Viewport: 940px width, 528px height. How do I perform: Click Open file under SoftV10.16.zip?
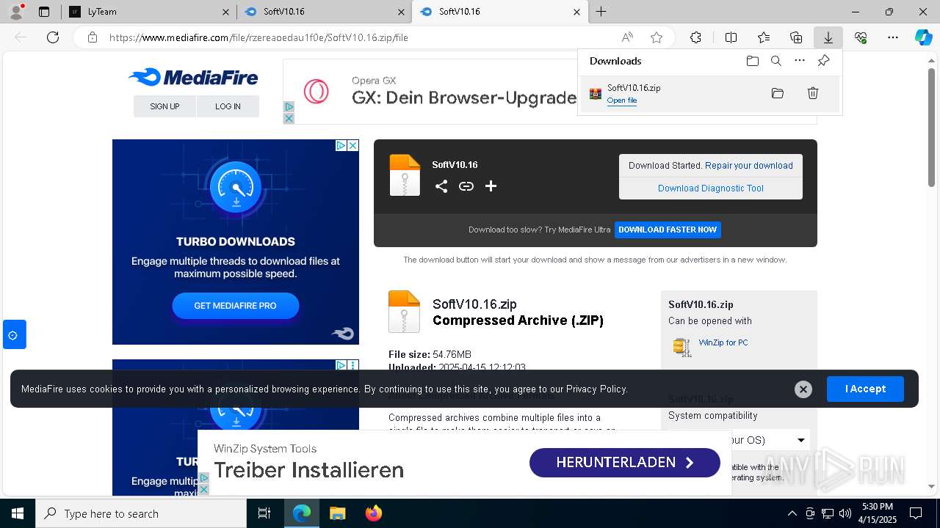coord(621,100)
